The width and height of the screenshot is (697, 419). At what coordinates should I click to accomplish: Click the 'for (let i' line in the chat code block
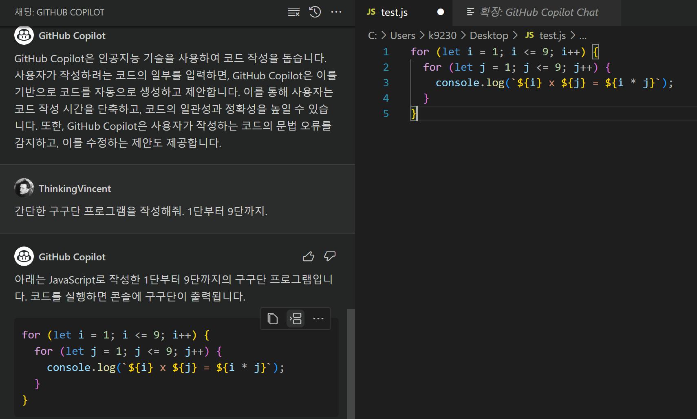point(116,335)
